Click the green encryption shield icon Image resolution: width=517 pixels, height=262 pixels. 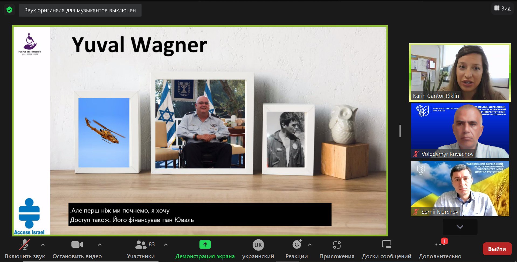pyautogui.click(x=9, y=10)
